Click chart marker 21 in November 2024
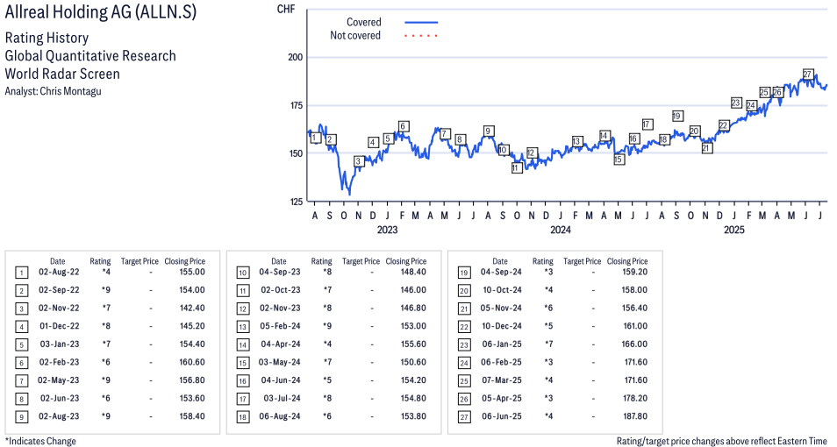The height and width of the screenshot is (447, 837). point(706,148)
